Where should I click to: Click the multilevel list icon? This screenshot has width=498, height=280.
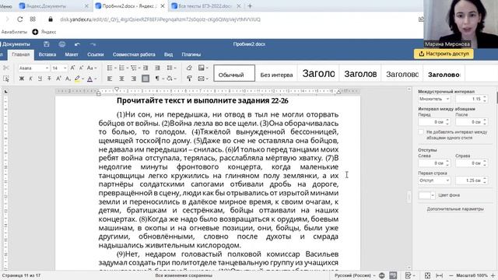pos(135,68)
